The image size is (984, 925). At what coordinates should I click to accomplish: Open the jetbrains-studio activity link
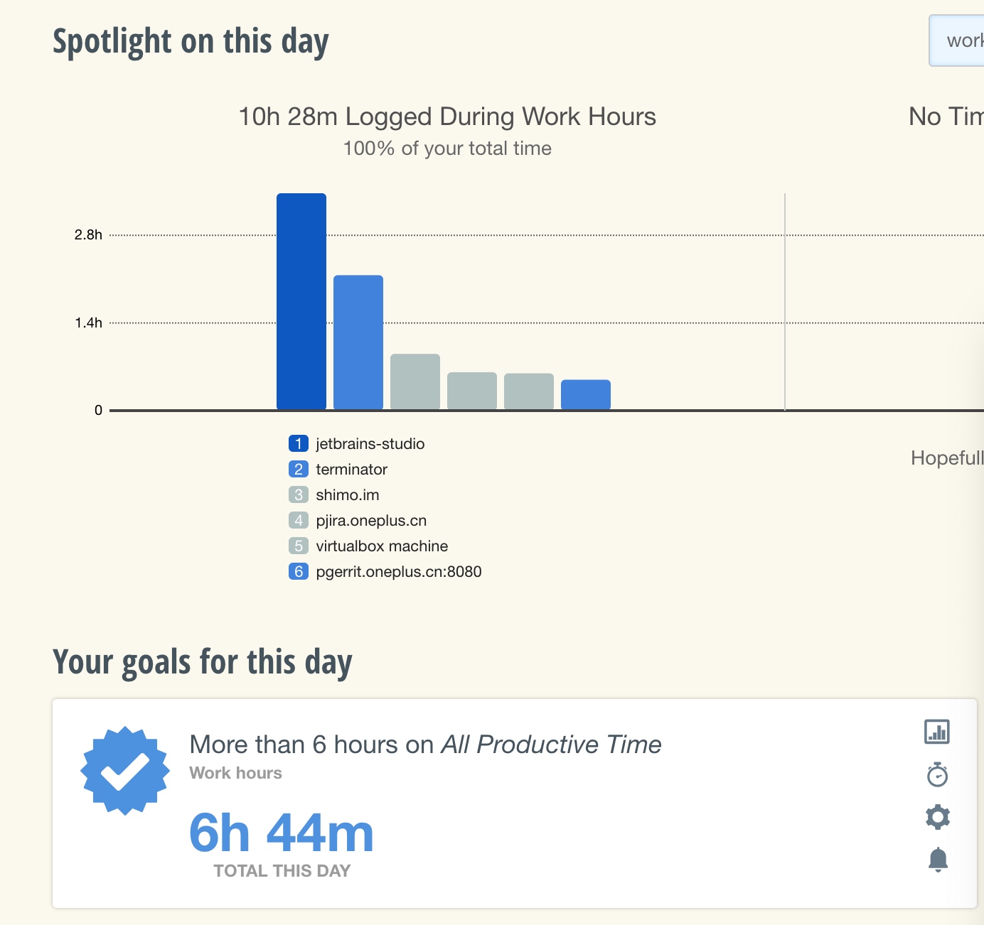370,443
